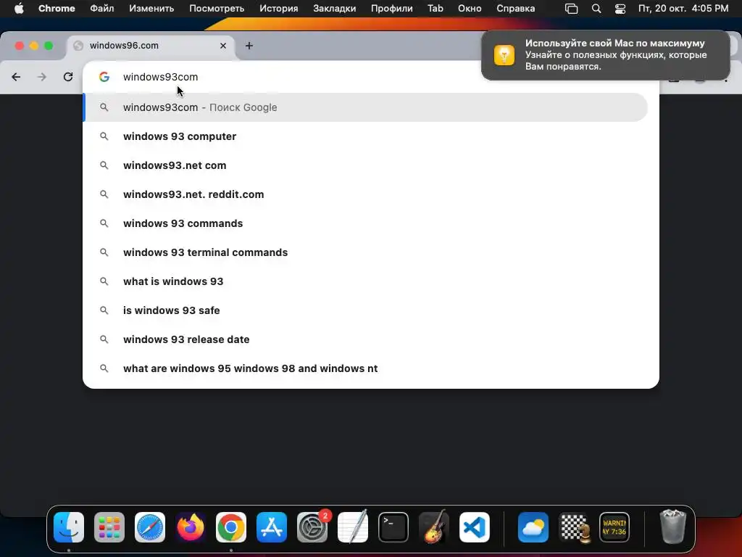Image resolution: width=742 pixels, height=557 pixels.
Task: Launch Safari from the Dock
Action: (150, 527)
